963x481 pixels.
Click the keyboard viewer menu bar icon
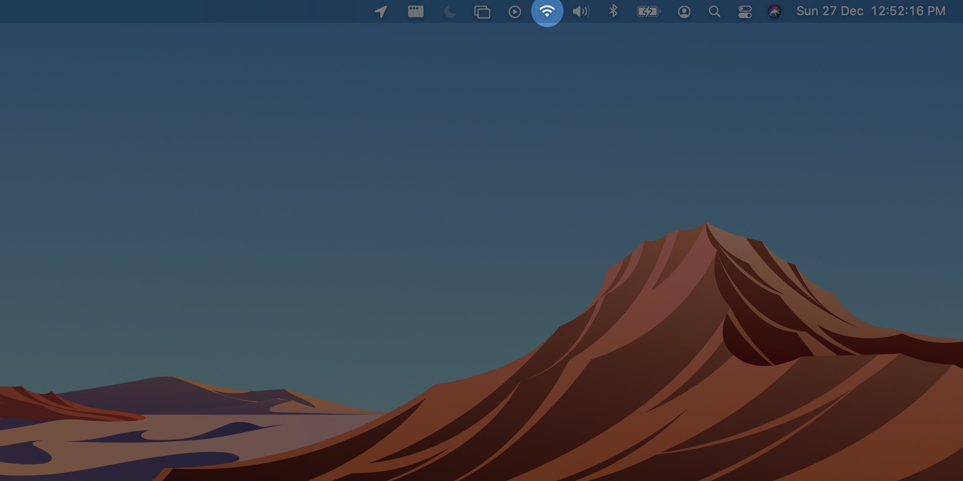415,11
